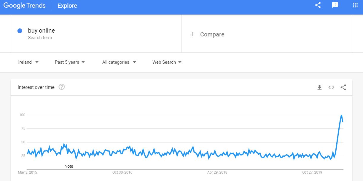Click the Oct 27, 2019 date axis label

pyautogui.click(x=312, y=172)
